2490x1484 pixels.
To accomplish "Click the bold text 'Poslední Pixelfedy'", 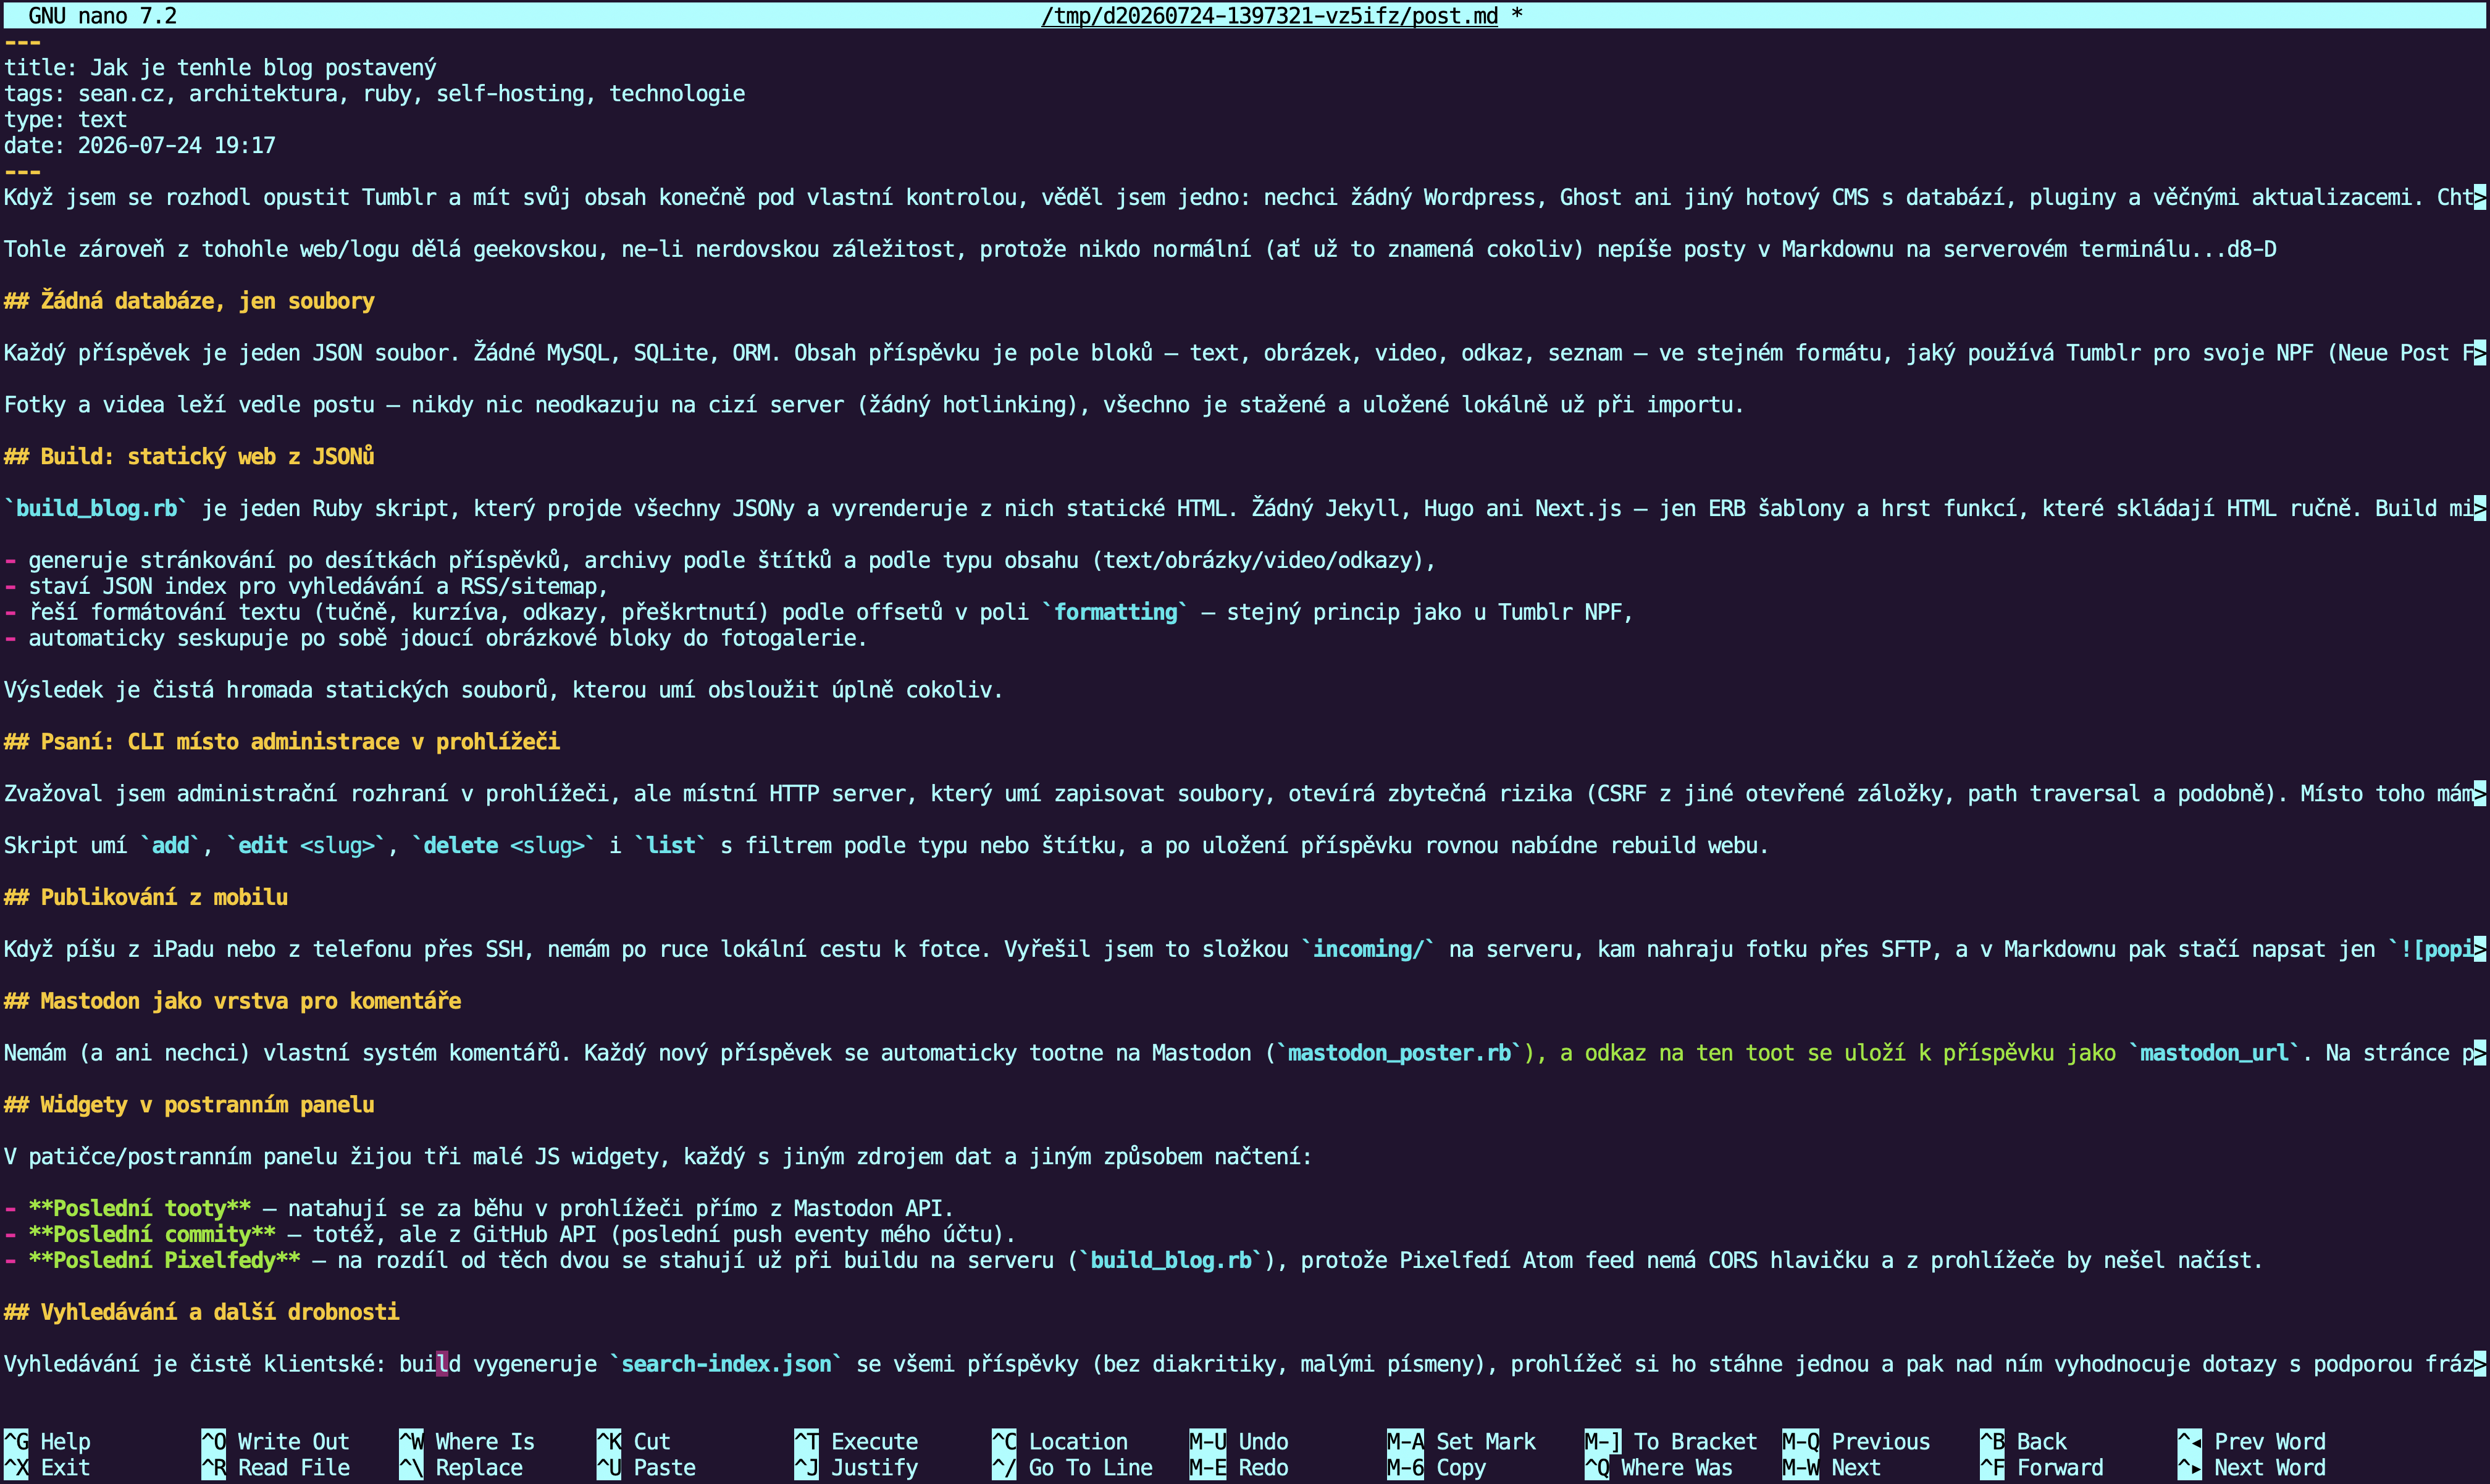I will coord(164,1260).
